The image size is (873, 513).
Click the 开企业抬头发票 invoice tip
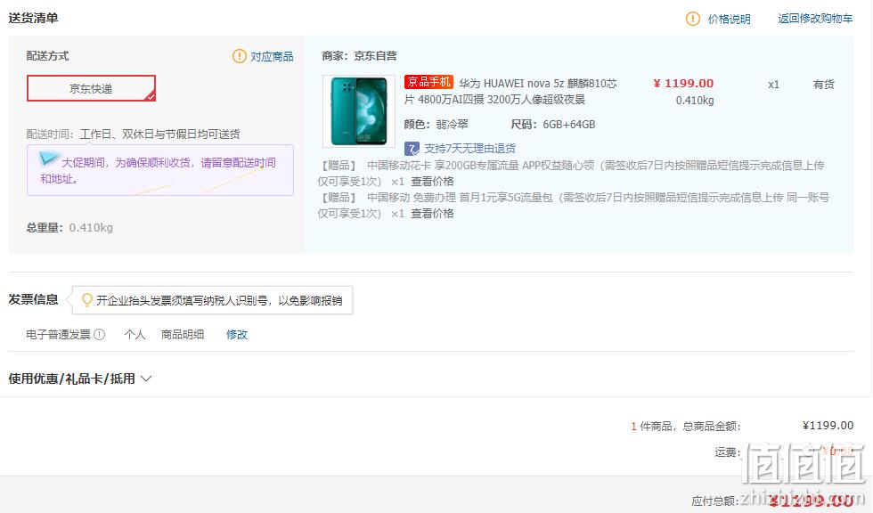pyautogui.click(x=212, y=300)
